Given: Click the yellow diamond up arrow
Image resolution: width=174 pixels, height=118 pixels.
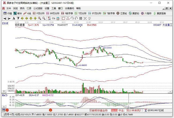Looking at the screenshot, I should (31, 18).
